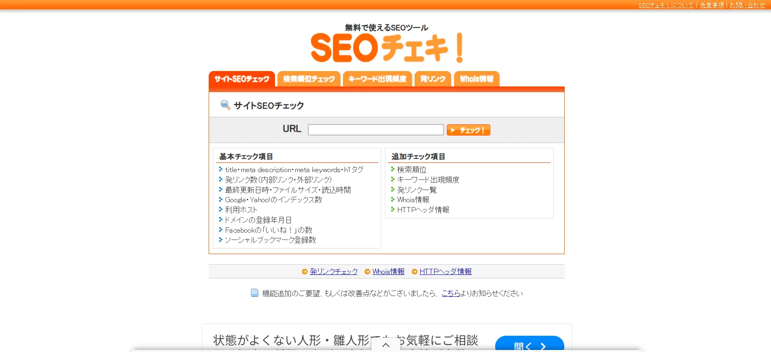Open the お問い合わせ link in header
Image resolution: width=771 pixels, height=352 pixels.
(x=747, y=5)
